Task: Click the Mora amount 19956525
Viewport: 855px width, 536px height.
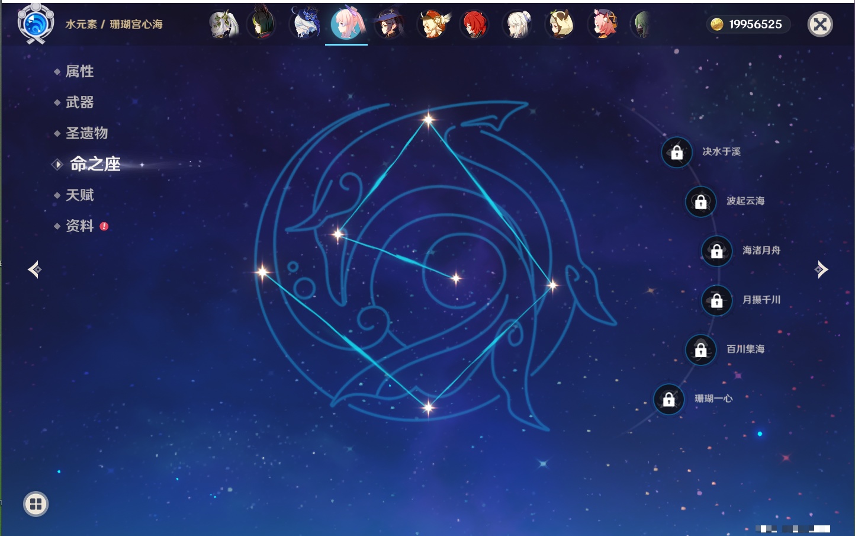Action: click(x=756, y=24)
